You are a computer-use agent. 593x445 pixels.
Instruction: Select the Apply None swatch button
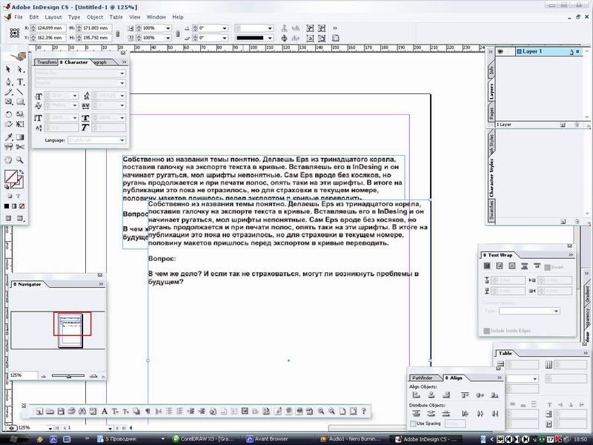point(22,206)
